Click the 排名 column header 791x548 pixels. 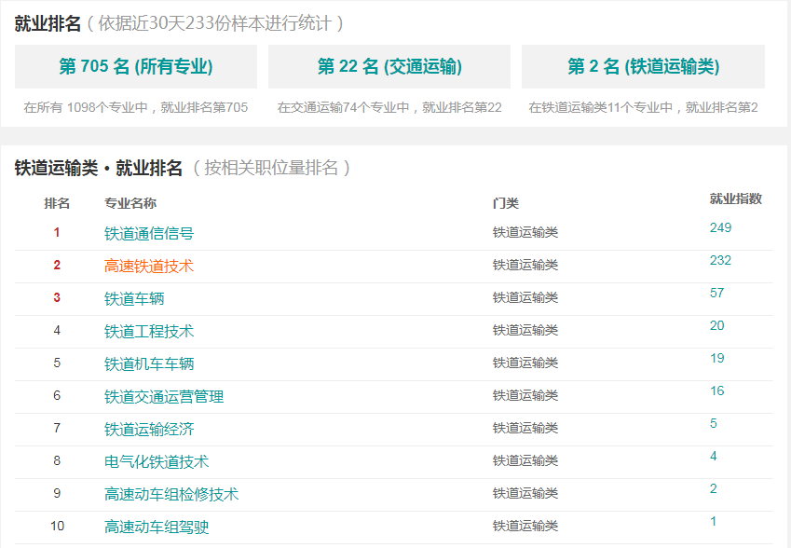pos(57,203)
